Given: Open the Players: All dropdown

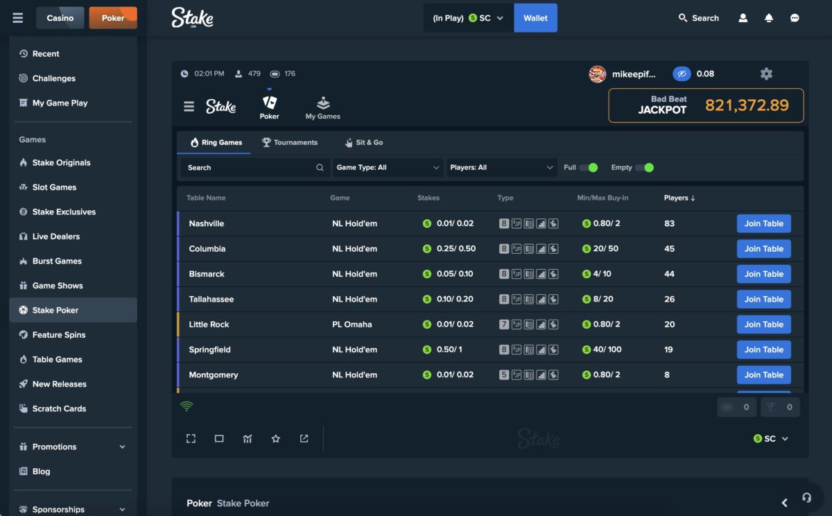Looking at the screenshot, I should point(501,167).
